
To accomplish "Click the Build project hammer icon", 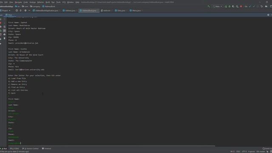I will click(209, 6).
